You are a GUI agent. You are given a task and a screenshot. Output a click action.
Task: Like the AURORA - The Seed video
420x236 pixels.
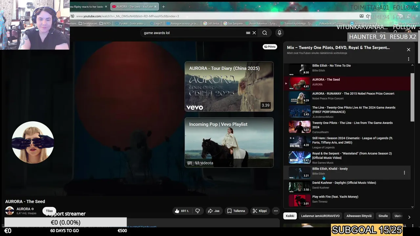[182, 211]
